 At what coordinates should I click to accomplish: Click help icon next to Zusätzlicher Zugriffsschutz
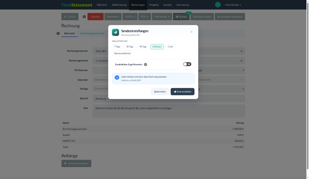(145, 65)
